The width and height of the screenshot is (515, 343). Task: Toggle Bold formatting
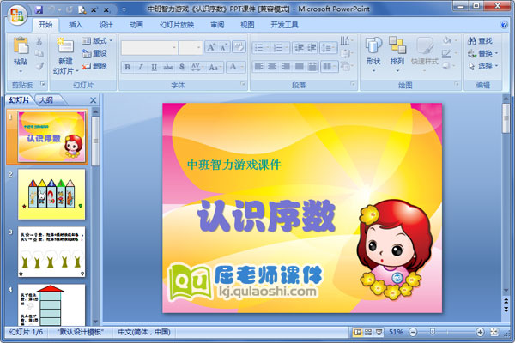(127, 67)
